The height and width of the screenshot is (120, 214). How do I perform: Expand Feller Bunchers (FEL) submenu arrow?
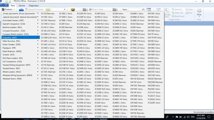pos(38,41)
